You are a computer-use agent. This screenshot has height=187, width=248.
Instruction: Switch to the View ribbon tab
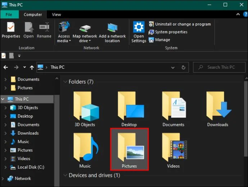[x=56, y=14]
